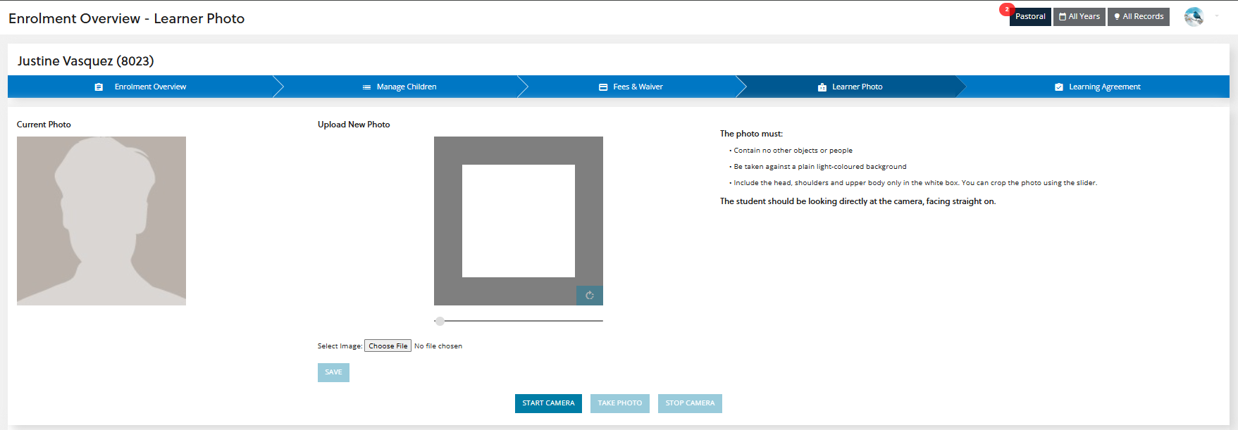Click the photo crop slider handle
This screenshot has width=1238, height=430.
tap(440, 321)
